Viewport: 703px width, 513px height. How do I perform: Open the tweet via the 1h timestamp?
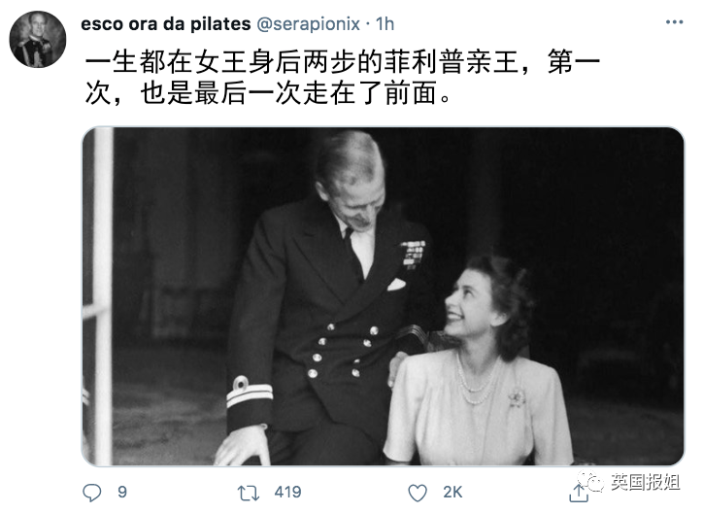click(x=385, y=23)
